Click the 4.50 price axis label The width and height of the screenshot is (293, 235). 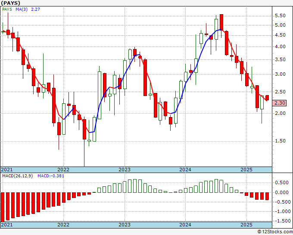(x=280, y=35)
